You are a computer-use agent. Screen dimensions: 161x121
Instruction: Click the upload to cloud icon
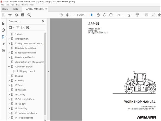(16, 15)
